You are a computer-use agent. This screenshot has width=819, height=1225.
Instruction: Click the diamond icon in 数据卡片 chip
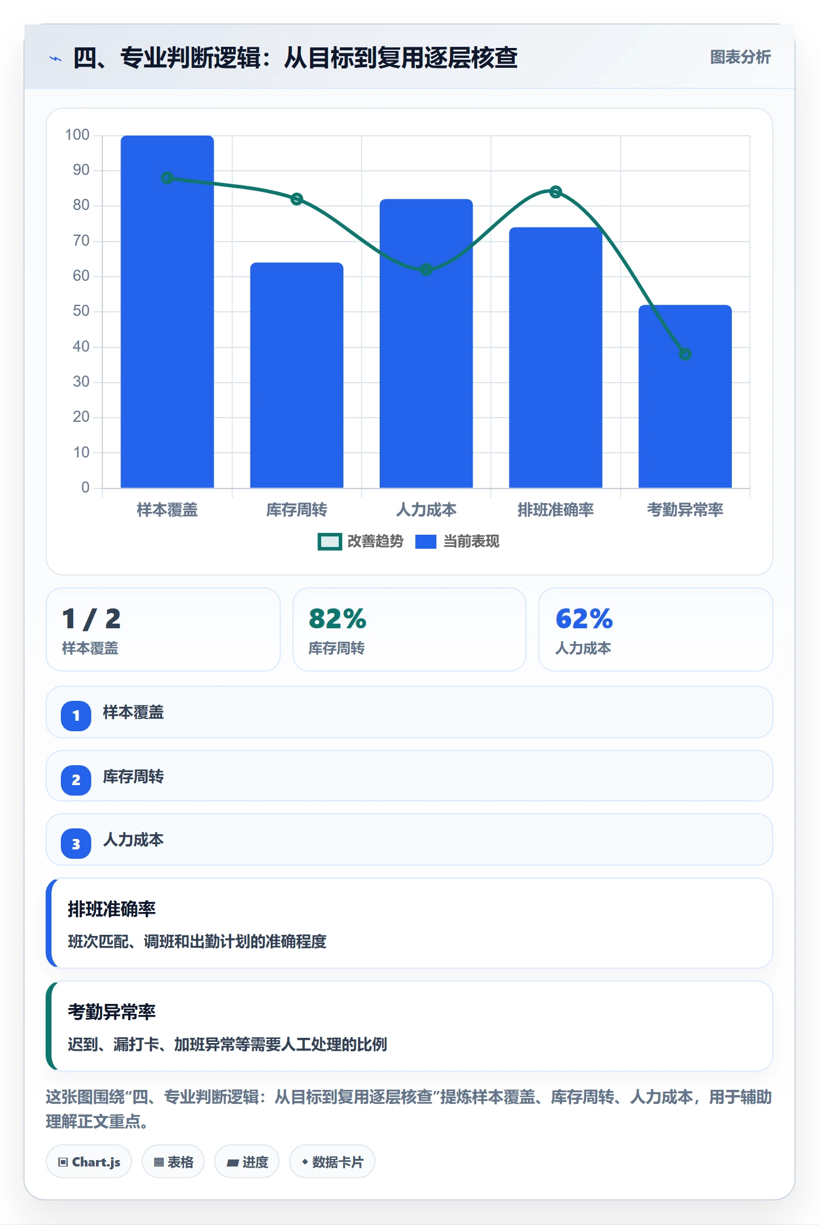305,1162
